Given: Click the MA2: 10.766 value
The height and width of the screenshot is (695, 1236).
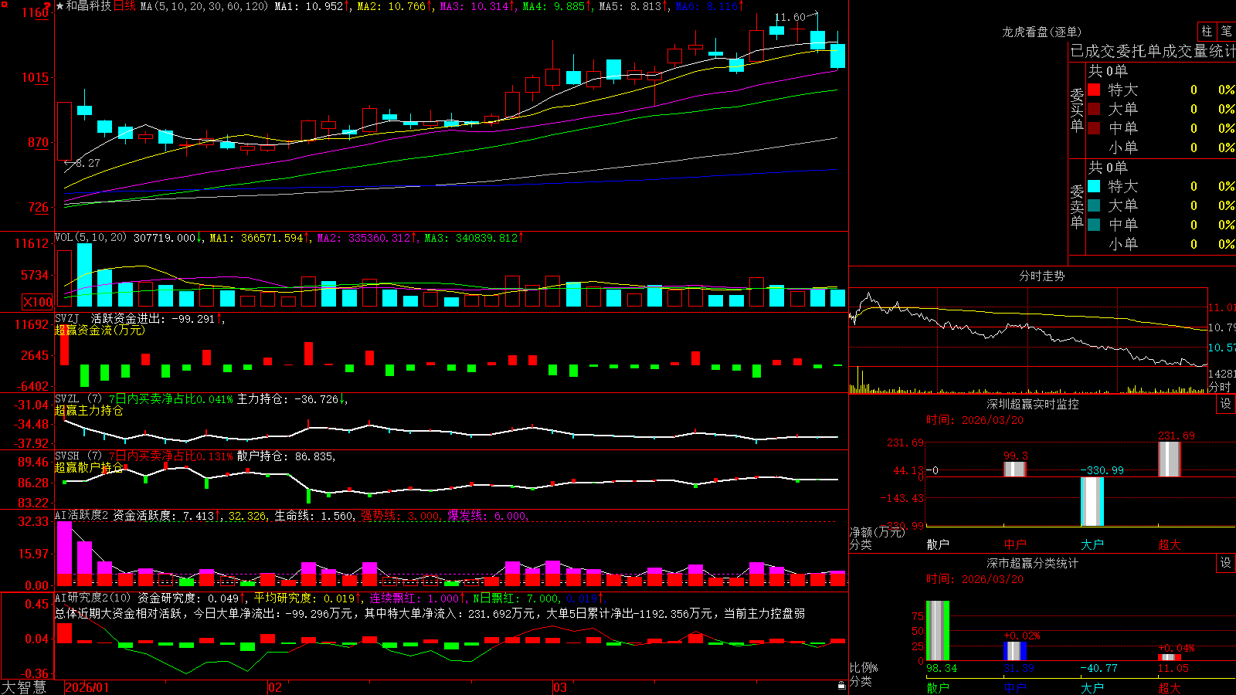Looking at the screenshot, I should pyautogui.click(x=392, y=6).
